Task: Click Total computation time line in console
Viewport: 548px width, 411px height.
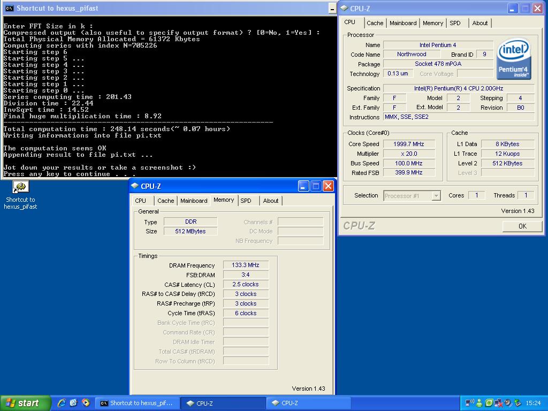Action: [117, 129]
